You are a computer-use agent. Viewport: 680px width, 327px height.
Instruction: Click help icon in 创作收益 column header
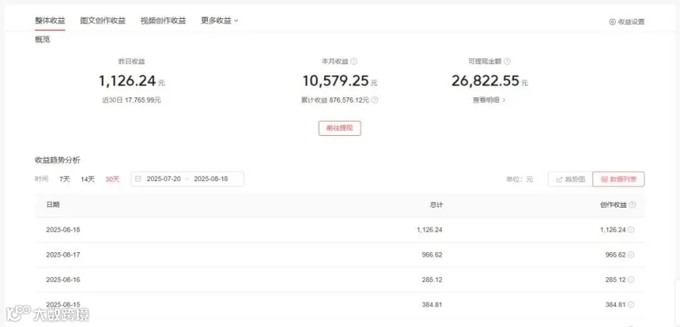coord(632,205)
